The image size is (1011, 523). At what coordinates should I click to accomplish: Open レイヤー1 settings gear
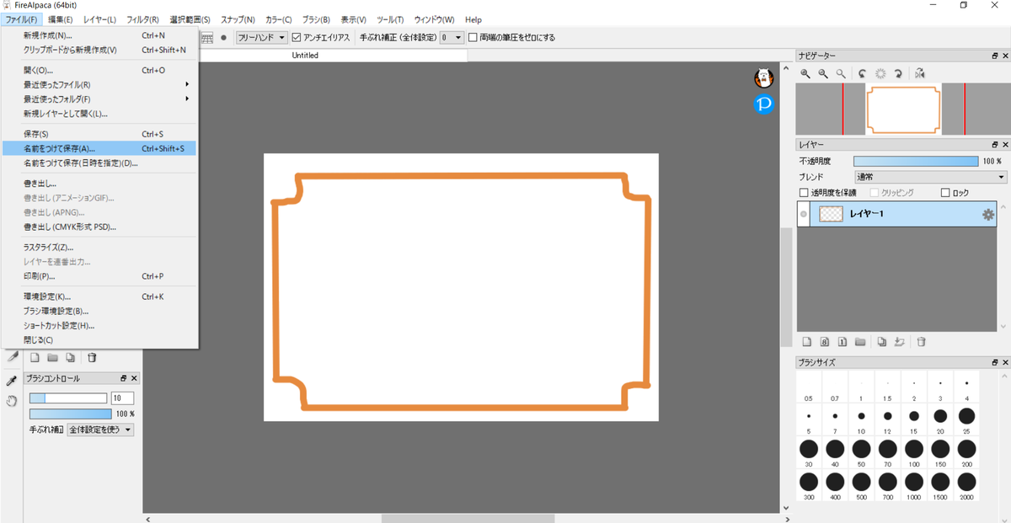[988, 215]
